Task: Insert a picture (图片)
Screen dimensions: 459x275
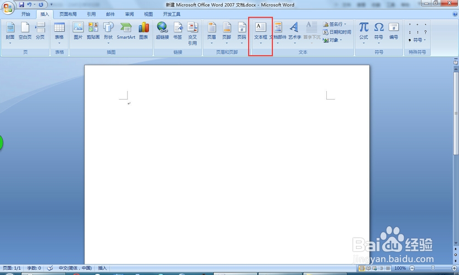Action: pyautogui.click(x=78, y=31)
